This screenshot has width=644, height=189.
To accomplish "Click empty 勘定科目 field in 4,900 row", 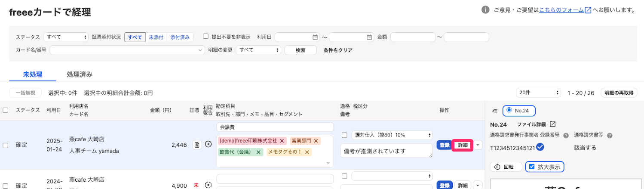I will (275, 179).
